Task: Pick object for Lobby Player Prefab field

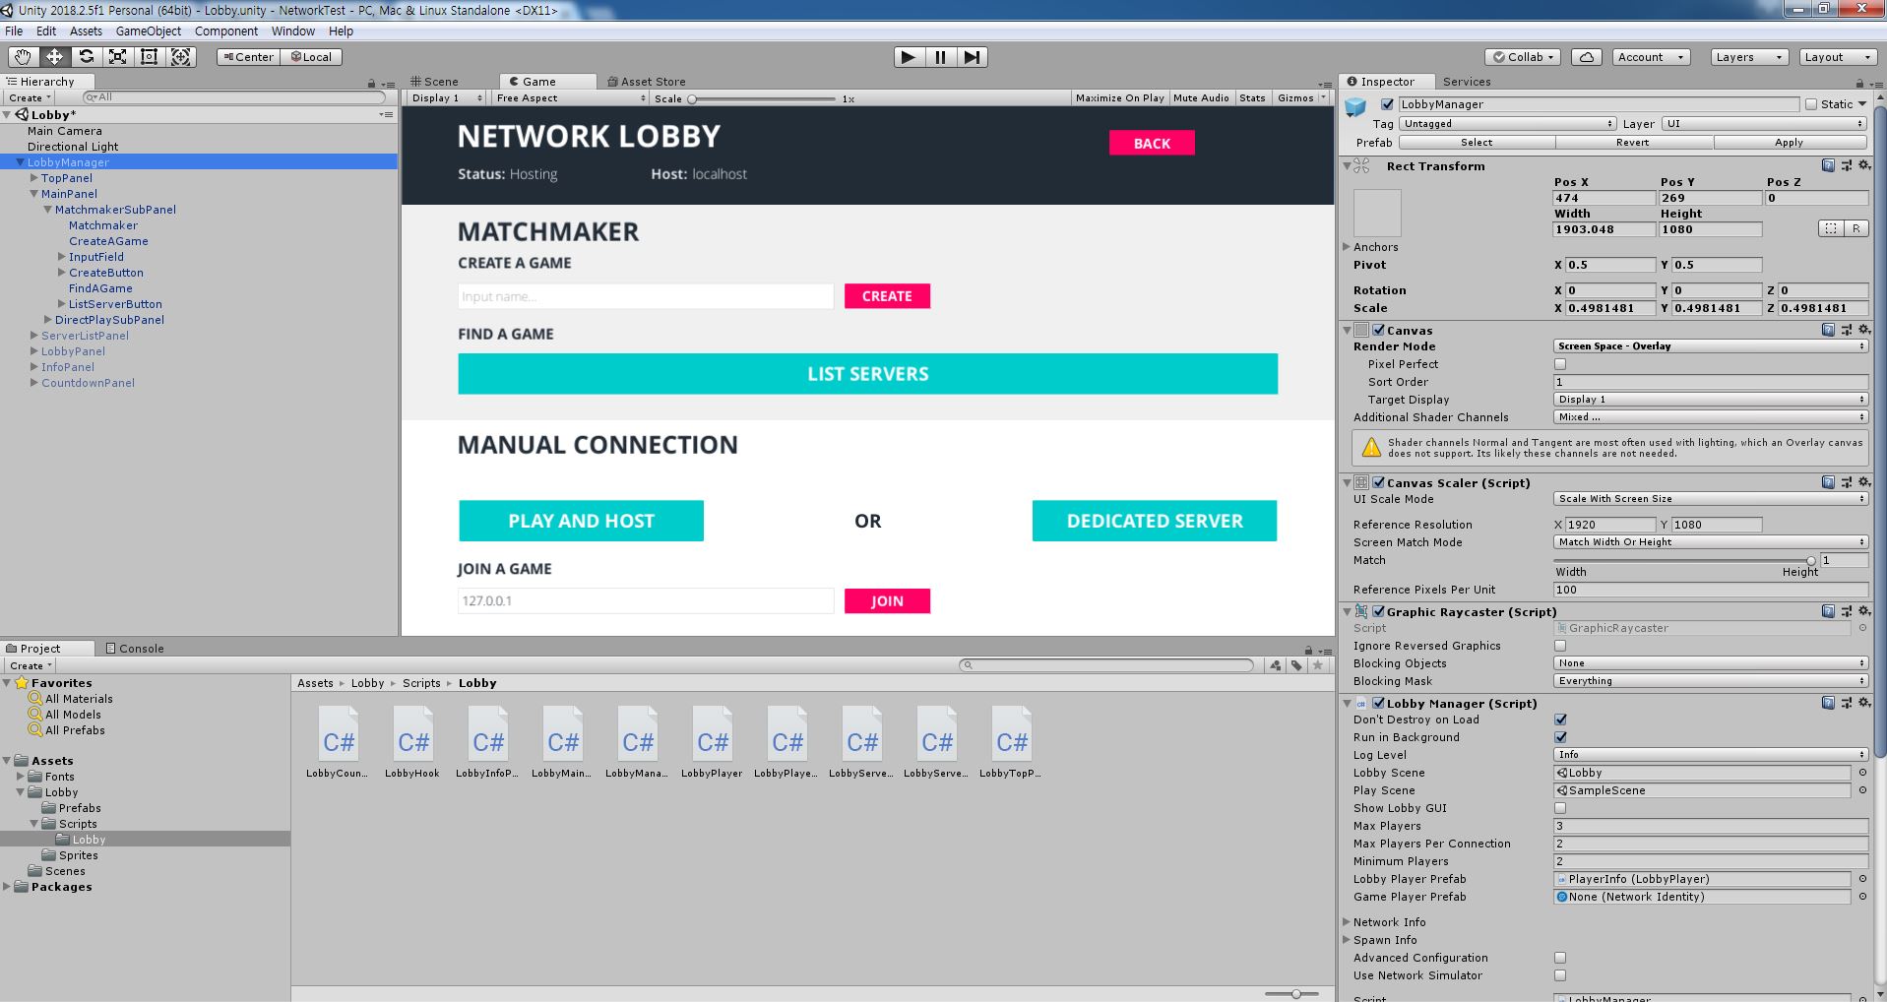Action: click(x=1861, y=879)
